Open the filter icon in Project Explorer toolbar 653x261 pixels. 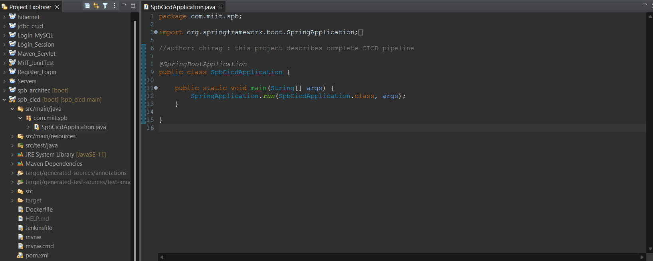[x=105, y=6]
